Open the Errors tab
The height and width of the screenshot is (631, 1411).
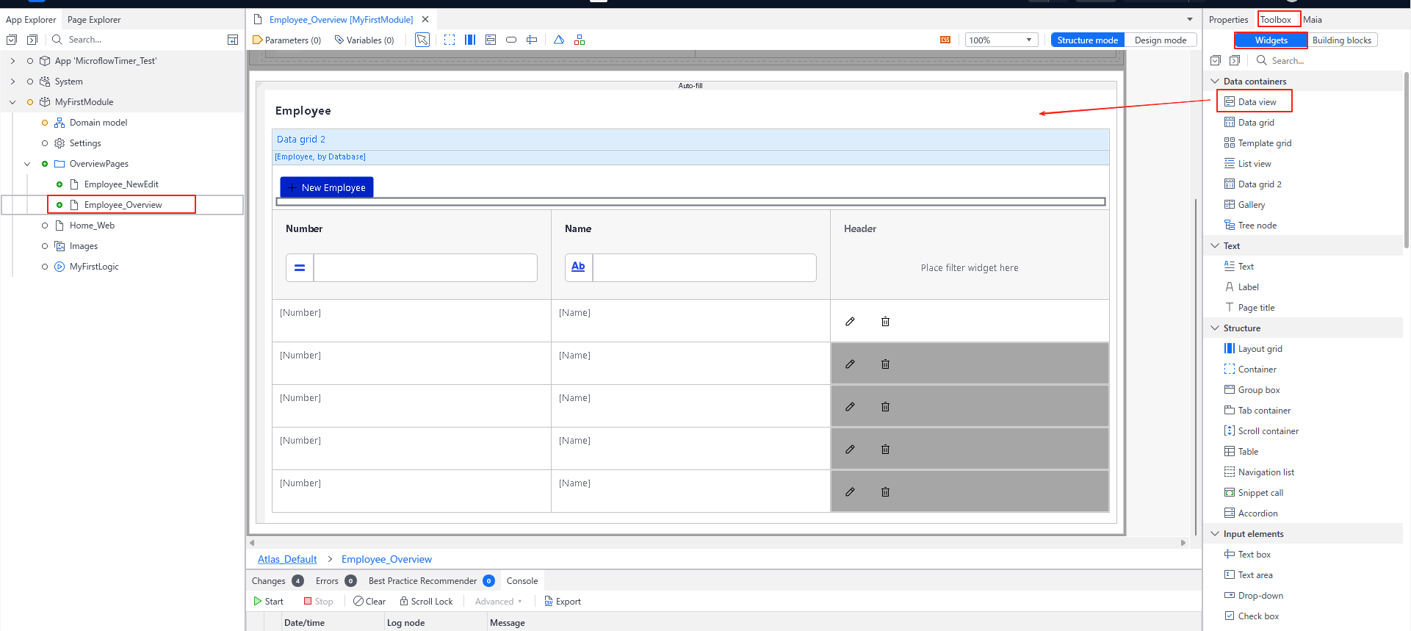(x=336, y=581)
